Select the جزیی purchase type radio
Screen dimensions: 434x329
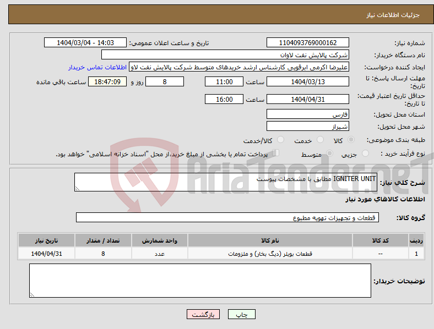coord(365,153)
